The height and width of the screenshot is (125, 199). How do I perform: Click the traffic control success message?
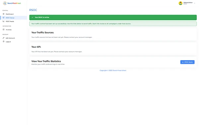point(113,24)
